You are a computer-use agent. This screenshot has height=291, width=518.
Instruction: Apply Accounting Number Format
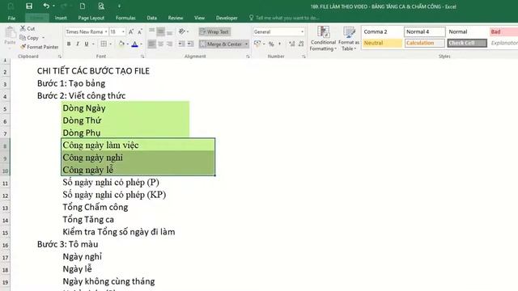[257, 44]
